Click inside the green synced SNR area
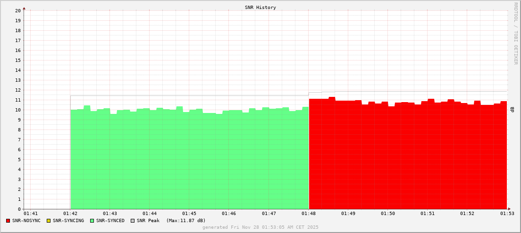521x233 pixels. tap(189, 161)
